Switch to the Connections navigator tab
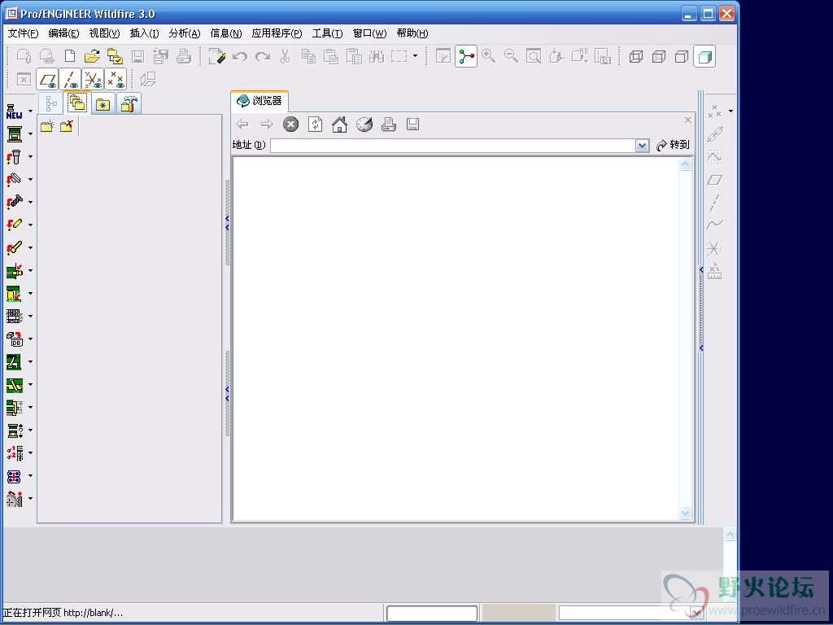 pyautogui.click(x=129, y=103)
